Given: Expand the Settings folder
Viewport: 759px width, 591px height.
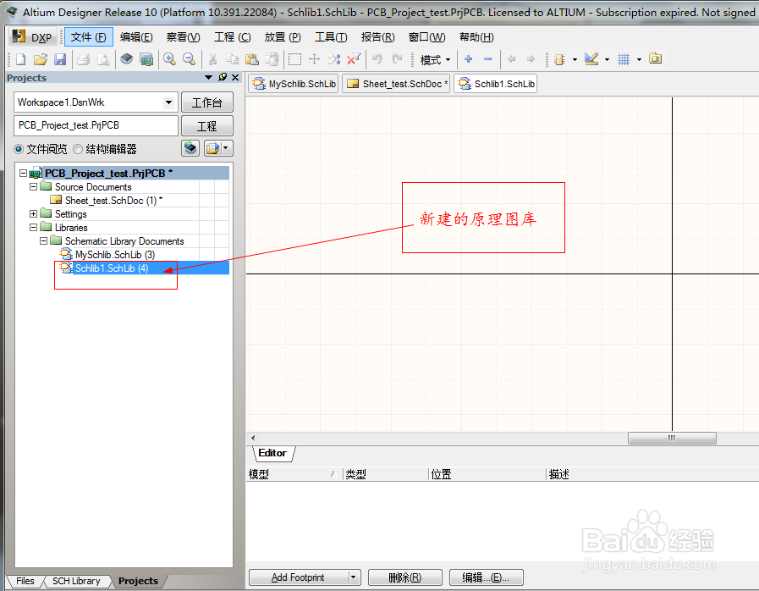Looking at the screenshot, I should tap(33, 213).
